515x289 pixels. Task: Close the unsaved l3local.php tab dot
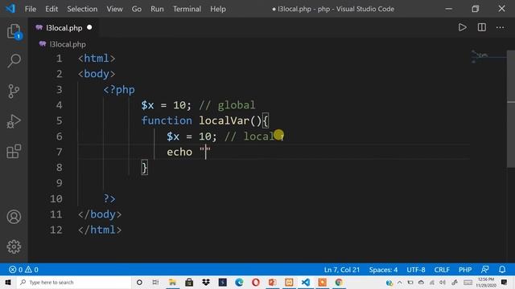pyautogui.click(x=89, y=27)
